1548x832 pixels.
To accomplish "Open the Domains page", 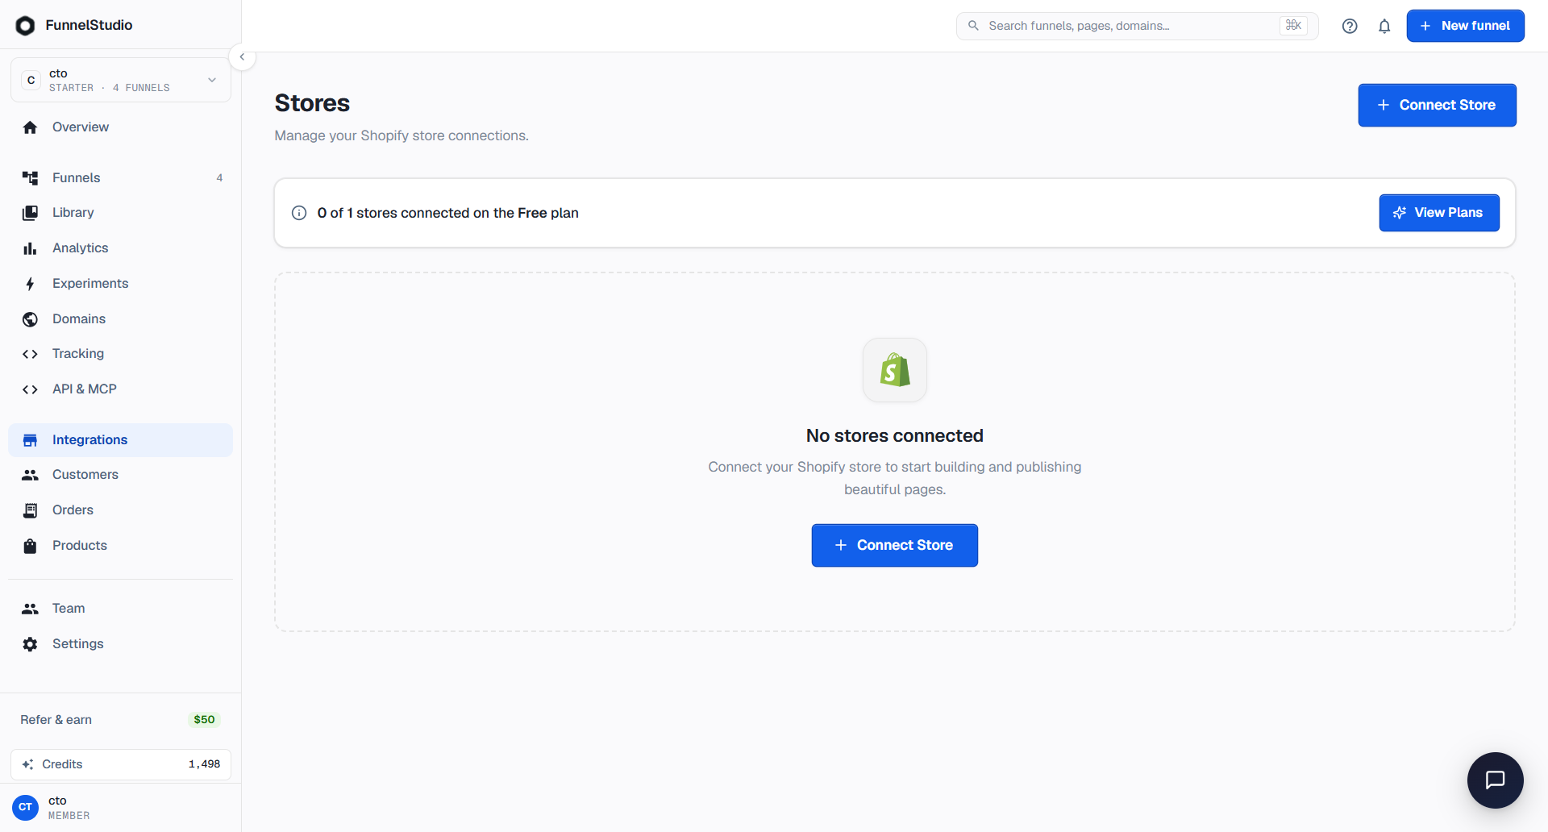I will (121, 319).
